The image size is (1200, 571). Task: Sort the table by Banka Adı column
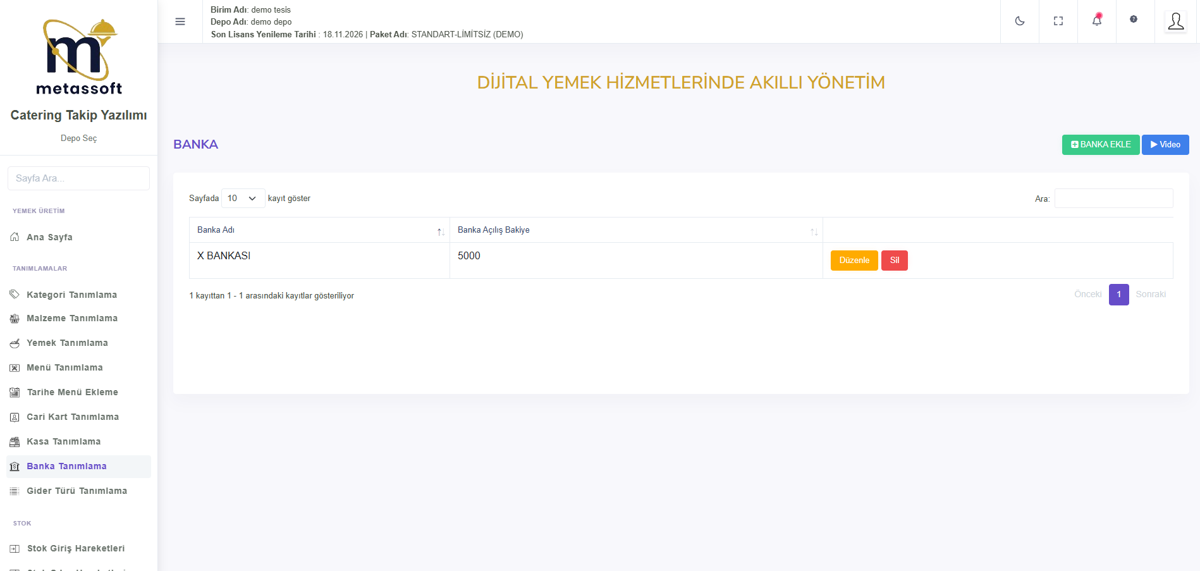pos(319,230)
